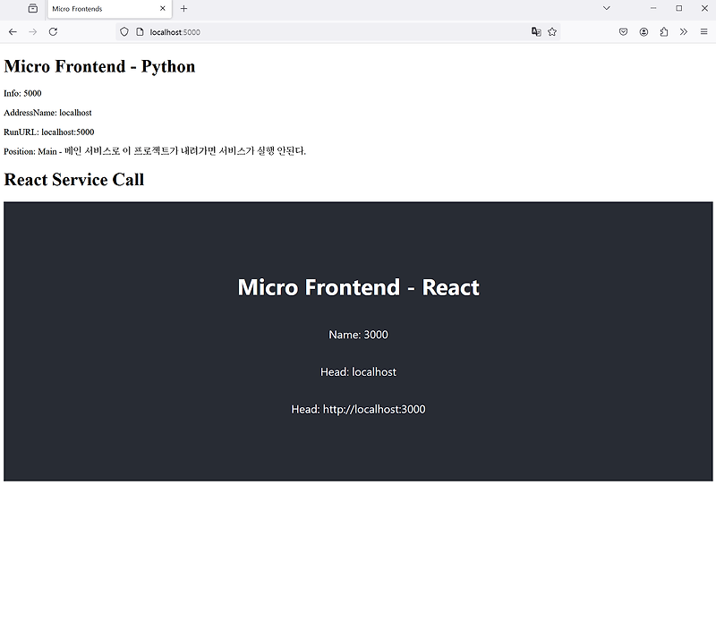
Task: Click the back navigation arrow
Action: [x=12, y=31]
